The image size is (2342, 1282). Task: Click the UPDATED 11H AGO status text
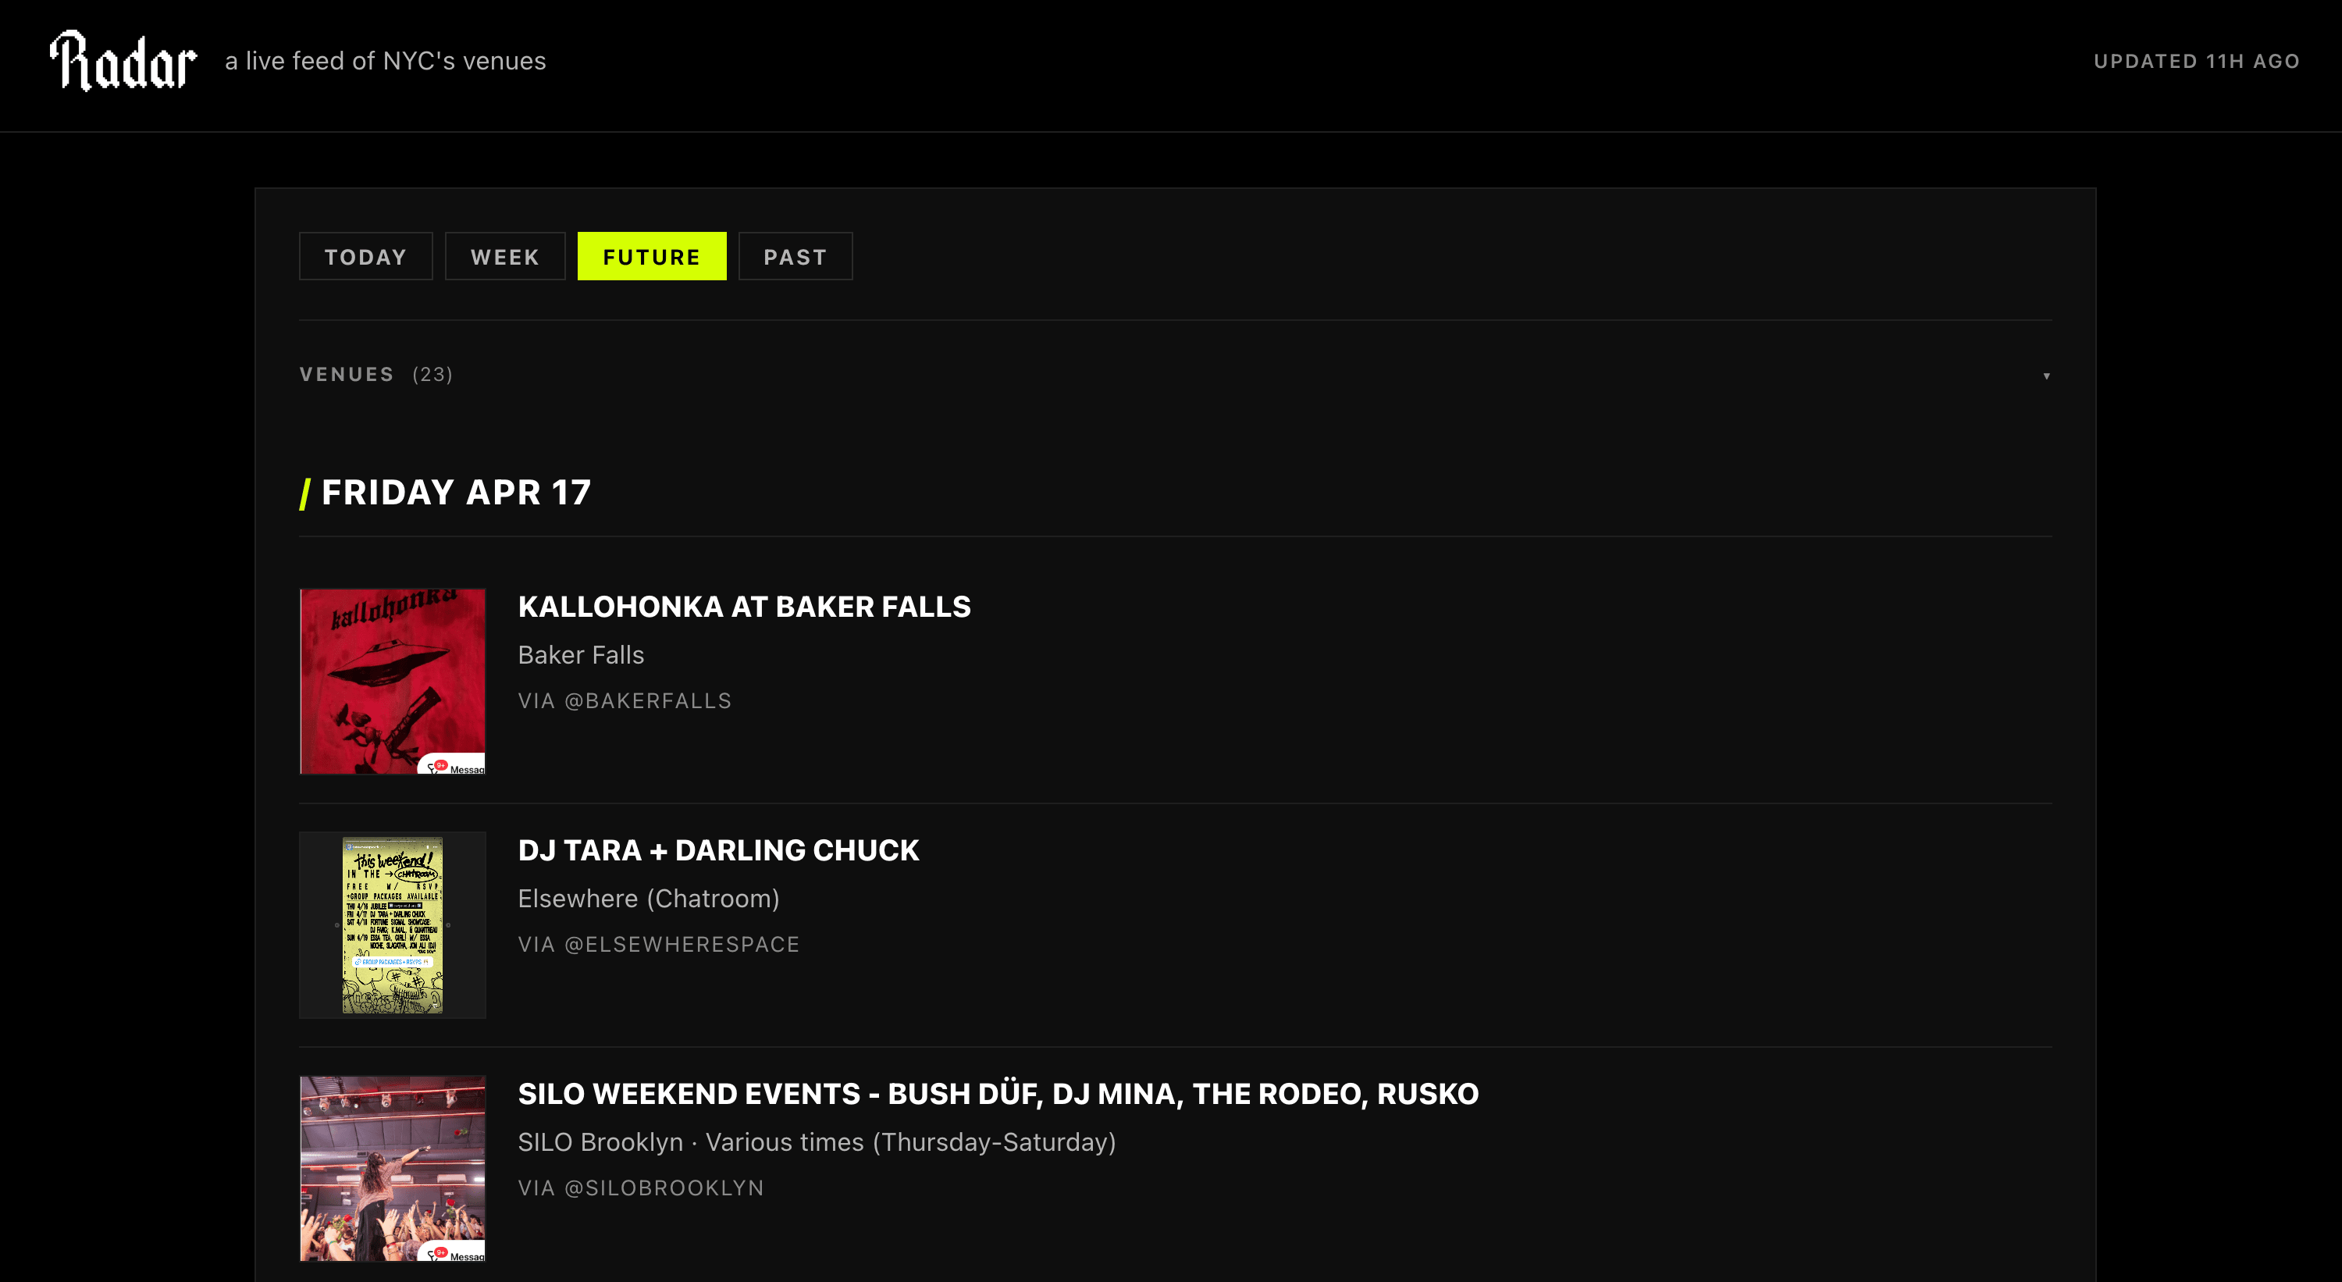click(2197, 61)
